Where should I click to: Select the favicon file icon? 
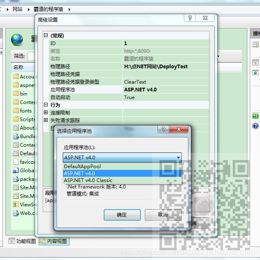pyautogui.click(x=16, y=162)
